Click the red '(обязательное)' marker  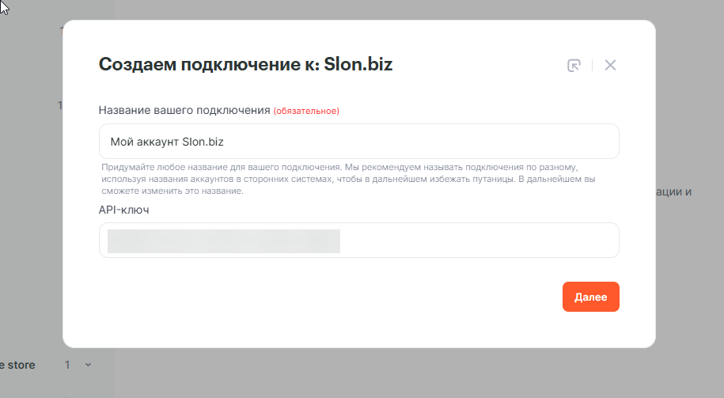tap(306, 111)
